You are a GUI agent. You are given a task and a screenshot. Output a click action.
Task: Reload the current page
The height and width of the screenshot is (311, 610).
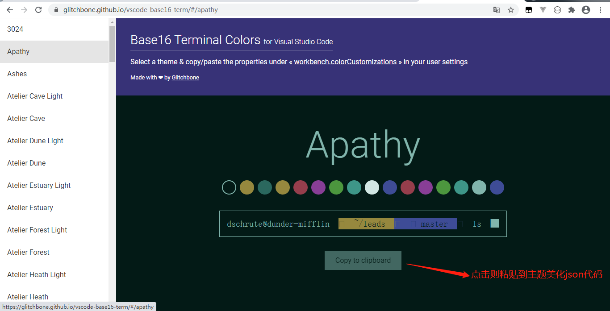coord(38,9)
